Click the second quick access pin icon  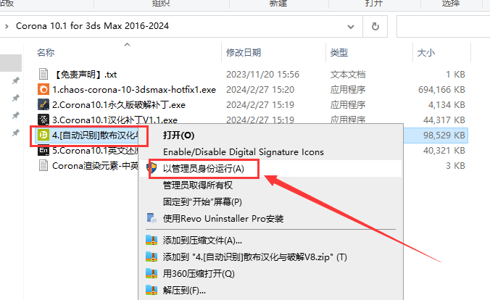pyautogui.click(x=16, y=98)
